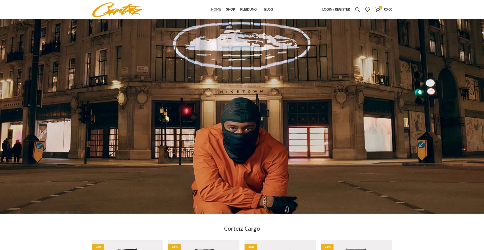Open the search magnifier icon
This screenshot has width=484, height=250.
coord(357,10)
